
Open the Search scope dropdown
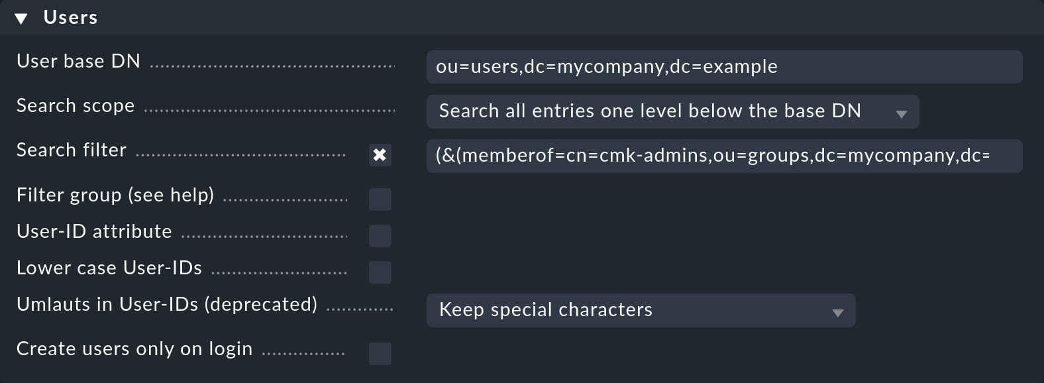coord(672,112)
